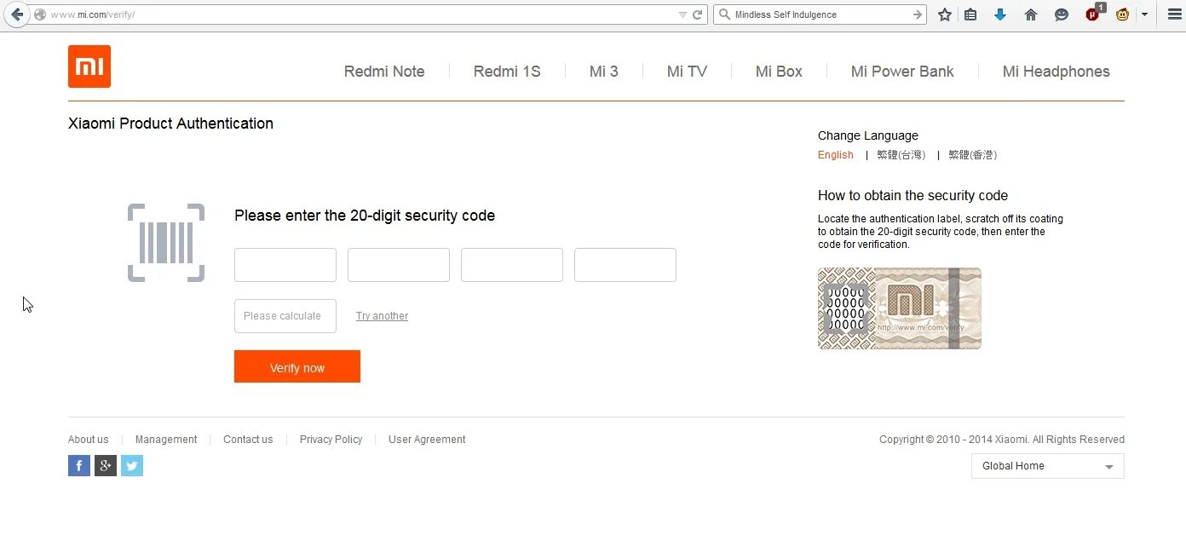Open the Google Plus social icon

pos(106,465)
